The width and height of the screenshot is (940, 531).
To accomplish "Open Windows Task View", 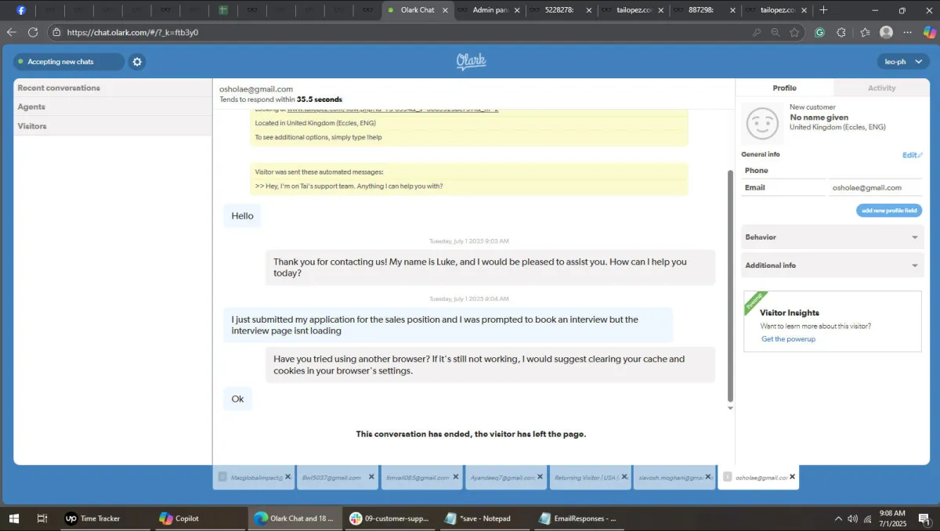I will coord(42,518).
